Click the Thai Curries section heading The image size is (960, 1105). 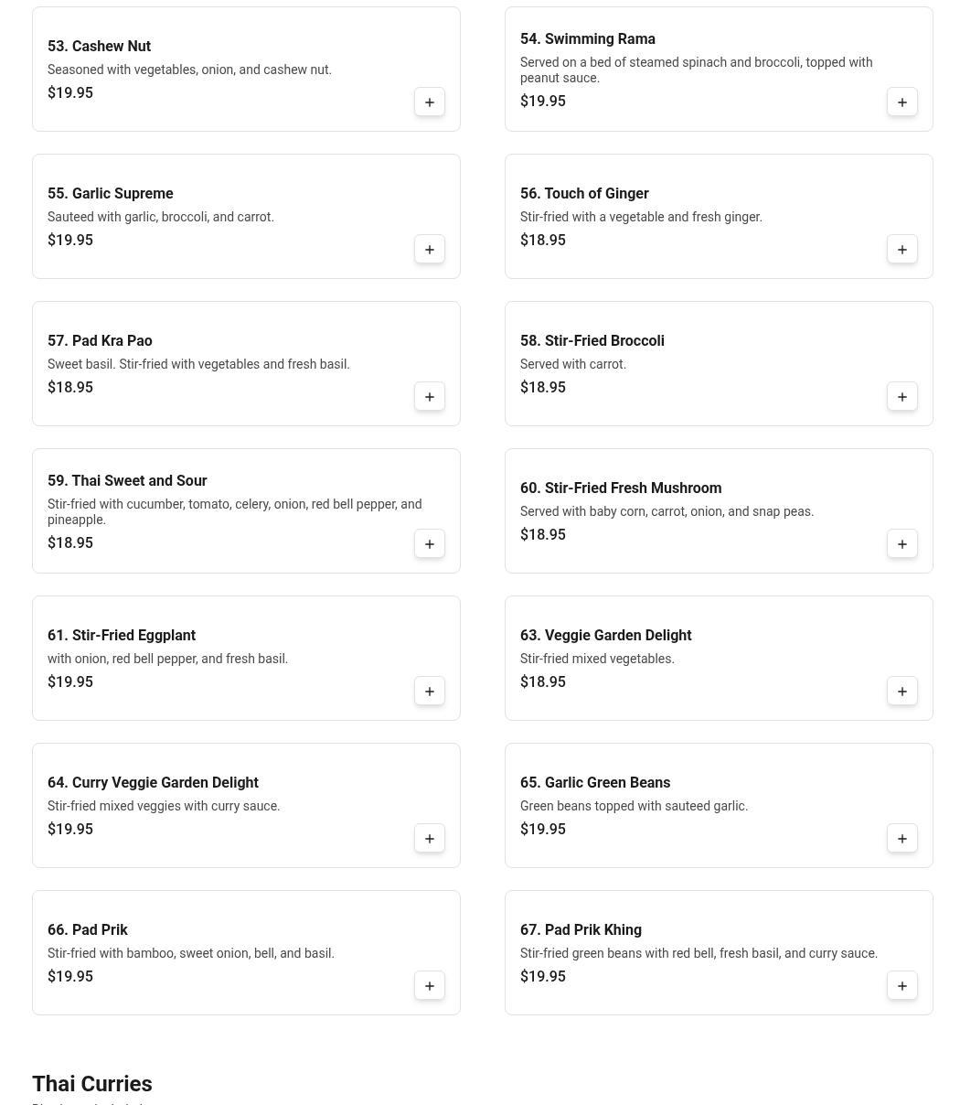pyautogui.click(x=92, y=1084)
